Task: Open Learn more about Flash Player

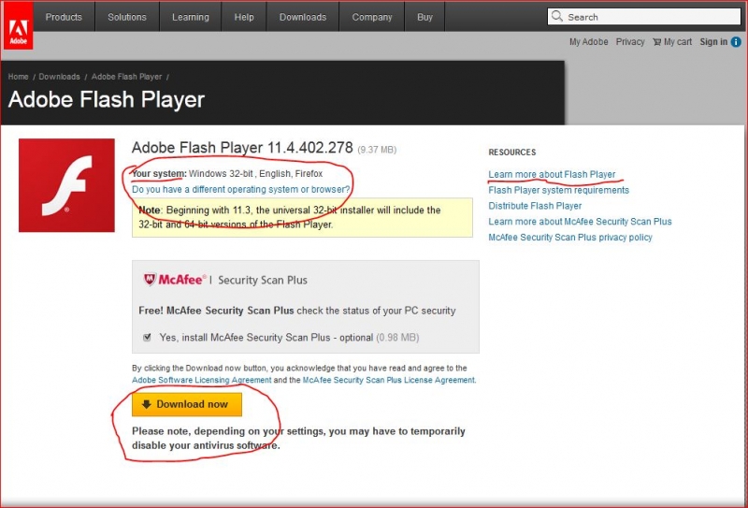Action: [552, 174]
